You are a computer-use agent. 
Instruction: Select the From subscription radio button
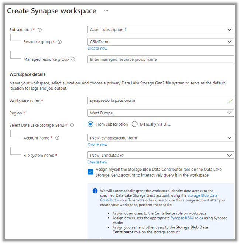(90, 124)
